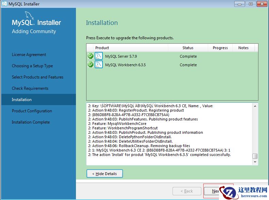Click the log scrollbar thumb
Screen dimensions: 269x200
pos(255,156)
